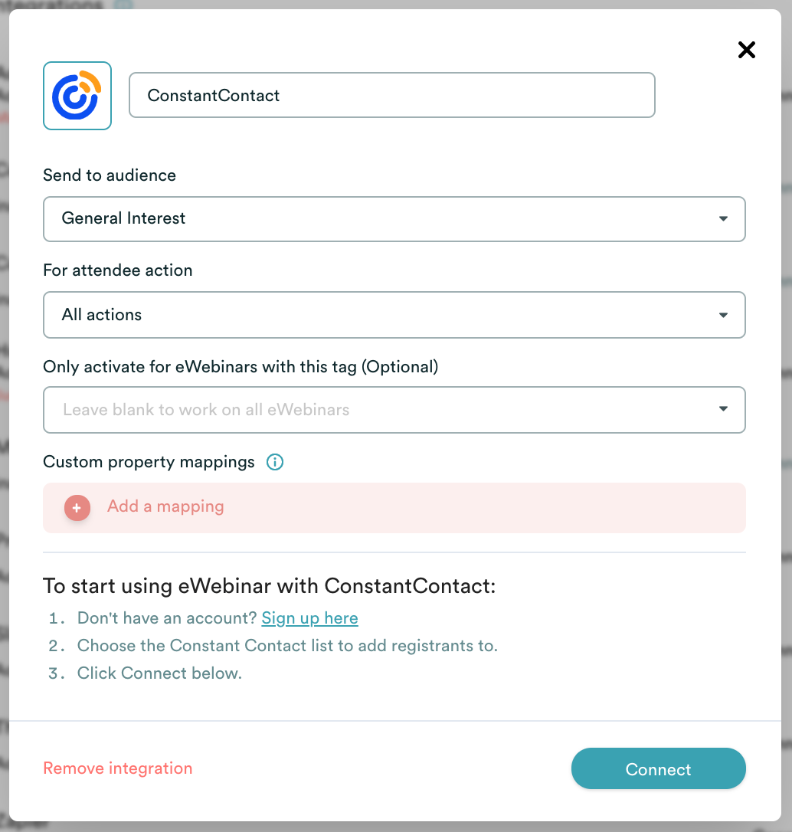Expand the For attendee action selector
792x832 pixels.
[x=394, y=314]
